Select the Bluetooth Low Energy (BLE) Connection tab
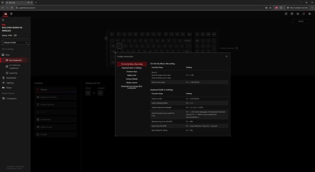This screenshot has width=315, height=172. tap(132, 87)
